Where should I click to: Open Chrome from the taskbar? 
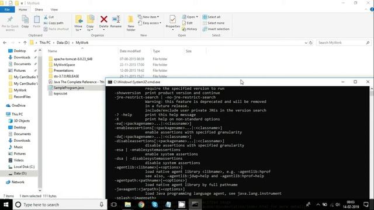141,205
